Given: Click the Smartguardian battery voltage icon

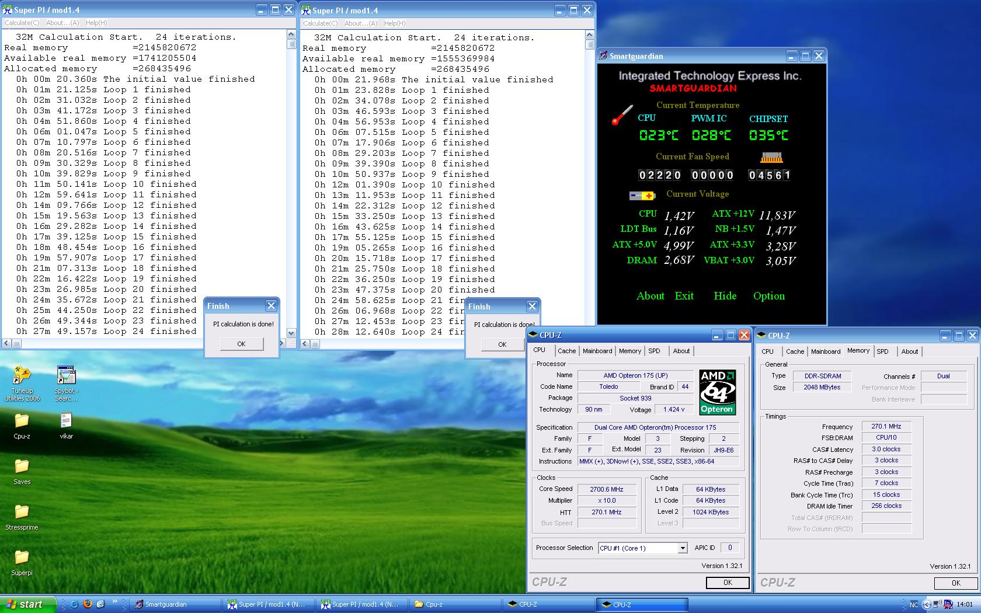Looking at the screenshot, I should (x=642, y=196).
